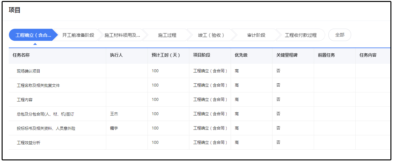Click the 执行人 column header

(x=116, y=55)
